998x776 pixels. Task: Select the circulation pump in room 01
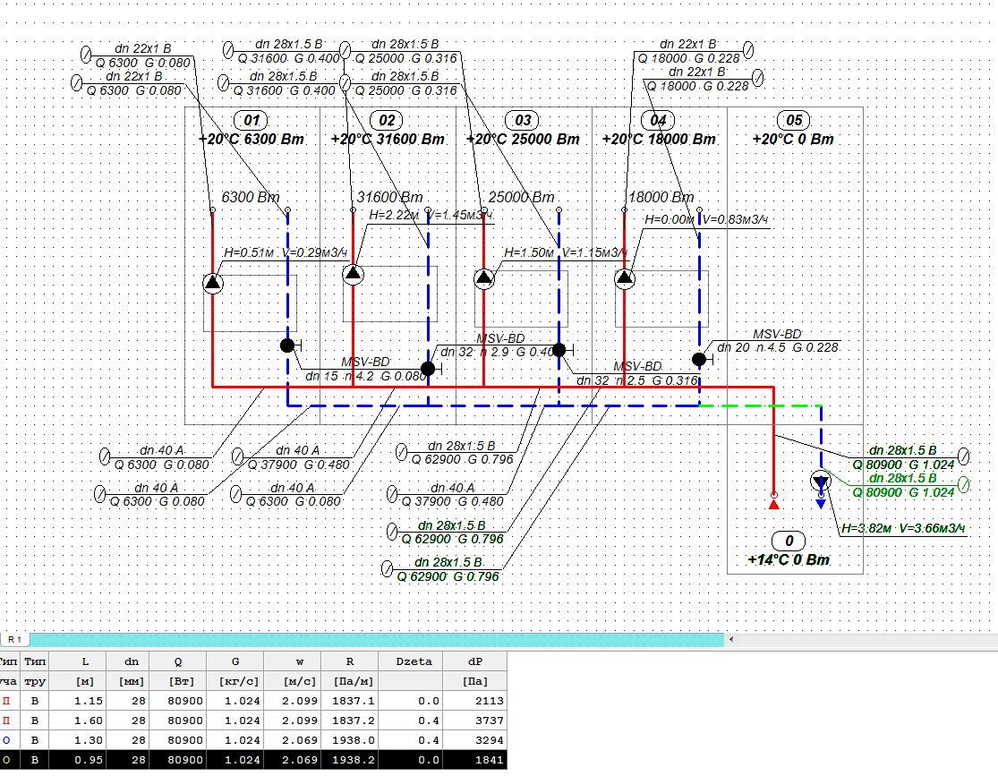pos(212,283)
